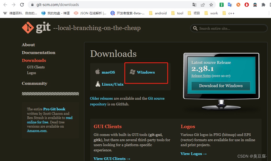Open the android bookmarks folder

click(x=158, y=13)
